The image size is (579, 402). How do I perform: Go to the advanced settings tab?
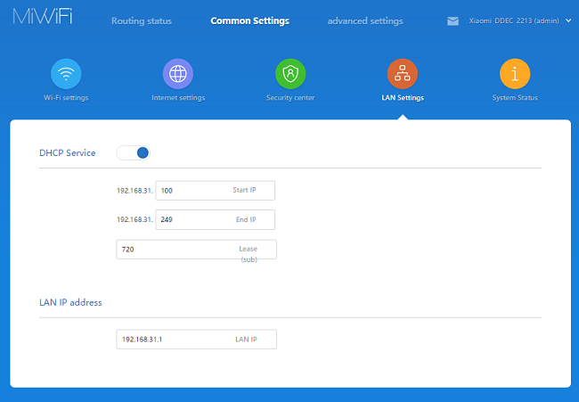365,21
